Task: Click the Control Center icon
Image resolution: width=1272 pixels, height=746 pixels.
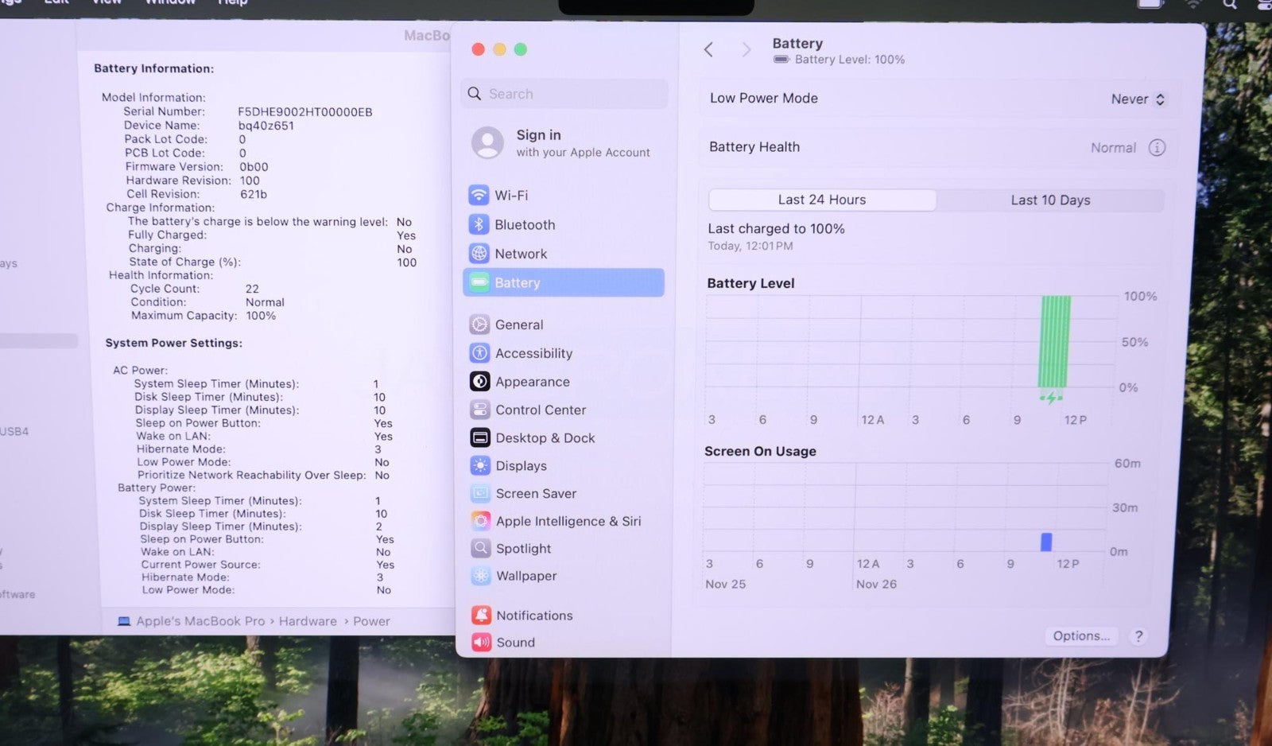Action: (x=479, y=410)
